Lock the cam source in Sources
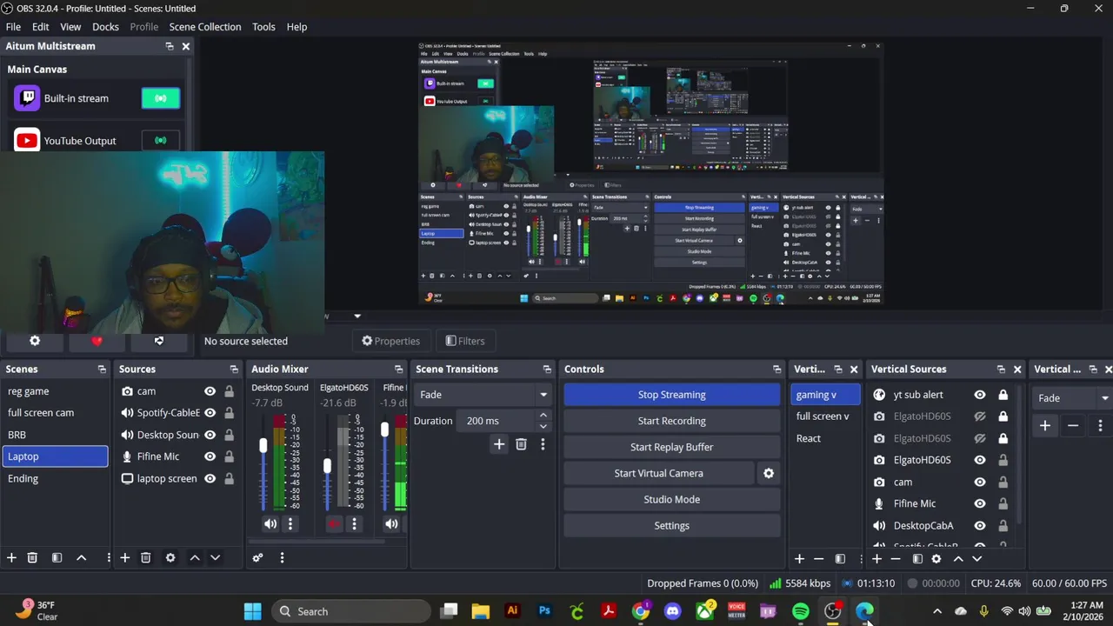The width and height of the screenshot is (1113, 626). click(229, 391)
